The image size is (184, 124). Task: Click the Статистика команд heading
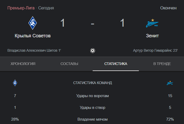pyautogui.click(x=93, y=83)
